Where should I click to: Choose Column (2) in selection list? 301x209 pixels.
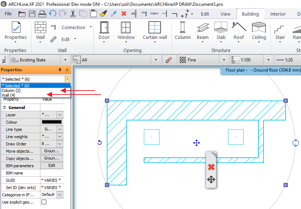pos(36,91)
